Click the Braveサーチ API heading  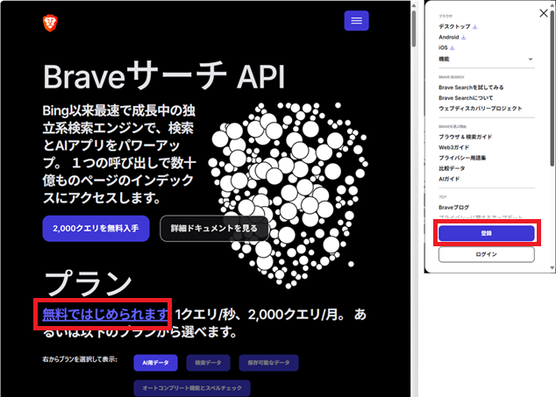click(164, 76)
